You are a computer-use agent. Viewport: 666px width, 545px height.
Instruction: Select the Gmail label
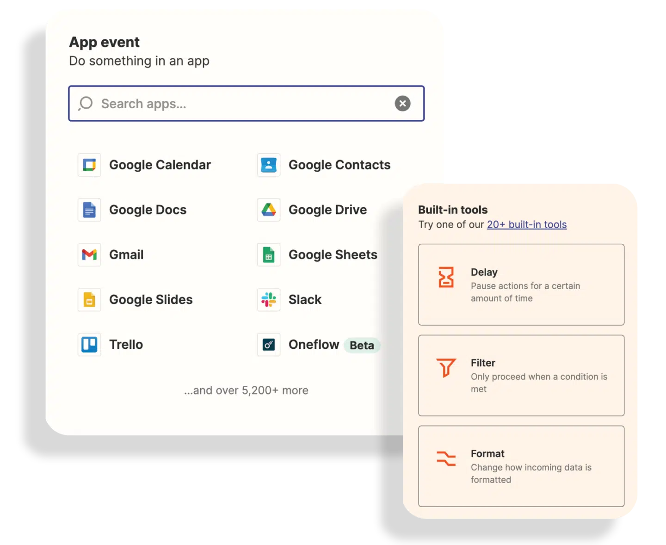(x=126, y=254)
